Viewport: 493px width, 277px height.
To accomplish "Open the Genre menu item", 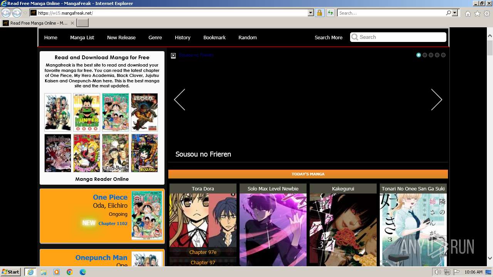I will (x=155, y=37).
